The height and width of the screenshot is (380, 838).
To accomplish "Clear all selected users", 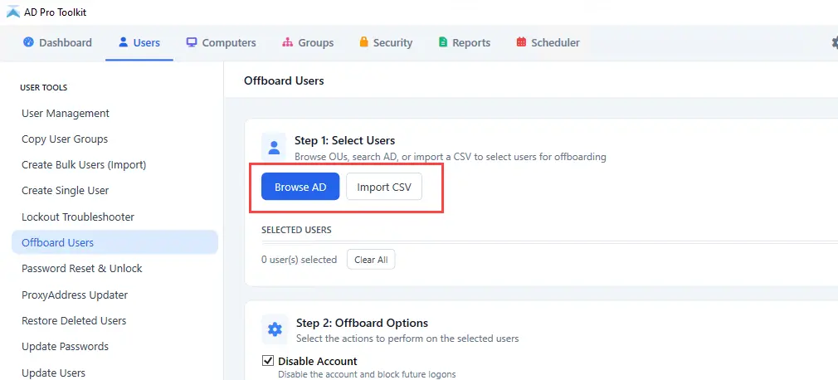I will [371, 260].
